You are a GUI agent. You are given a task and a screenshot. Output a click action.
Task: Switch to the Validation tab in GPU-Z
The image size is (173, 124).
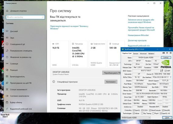151,54
